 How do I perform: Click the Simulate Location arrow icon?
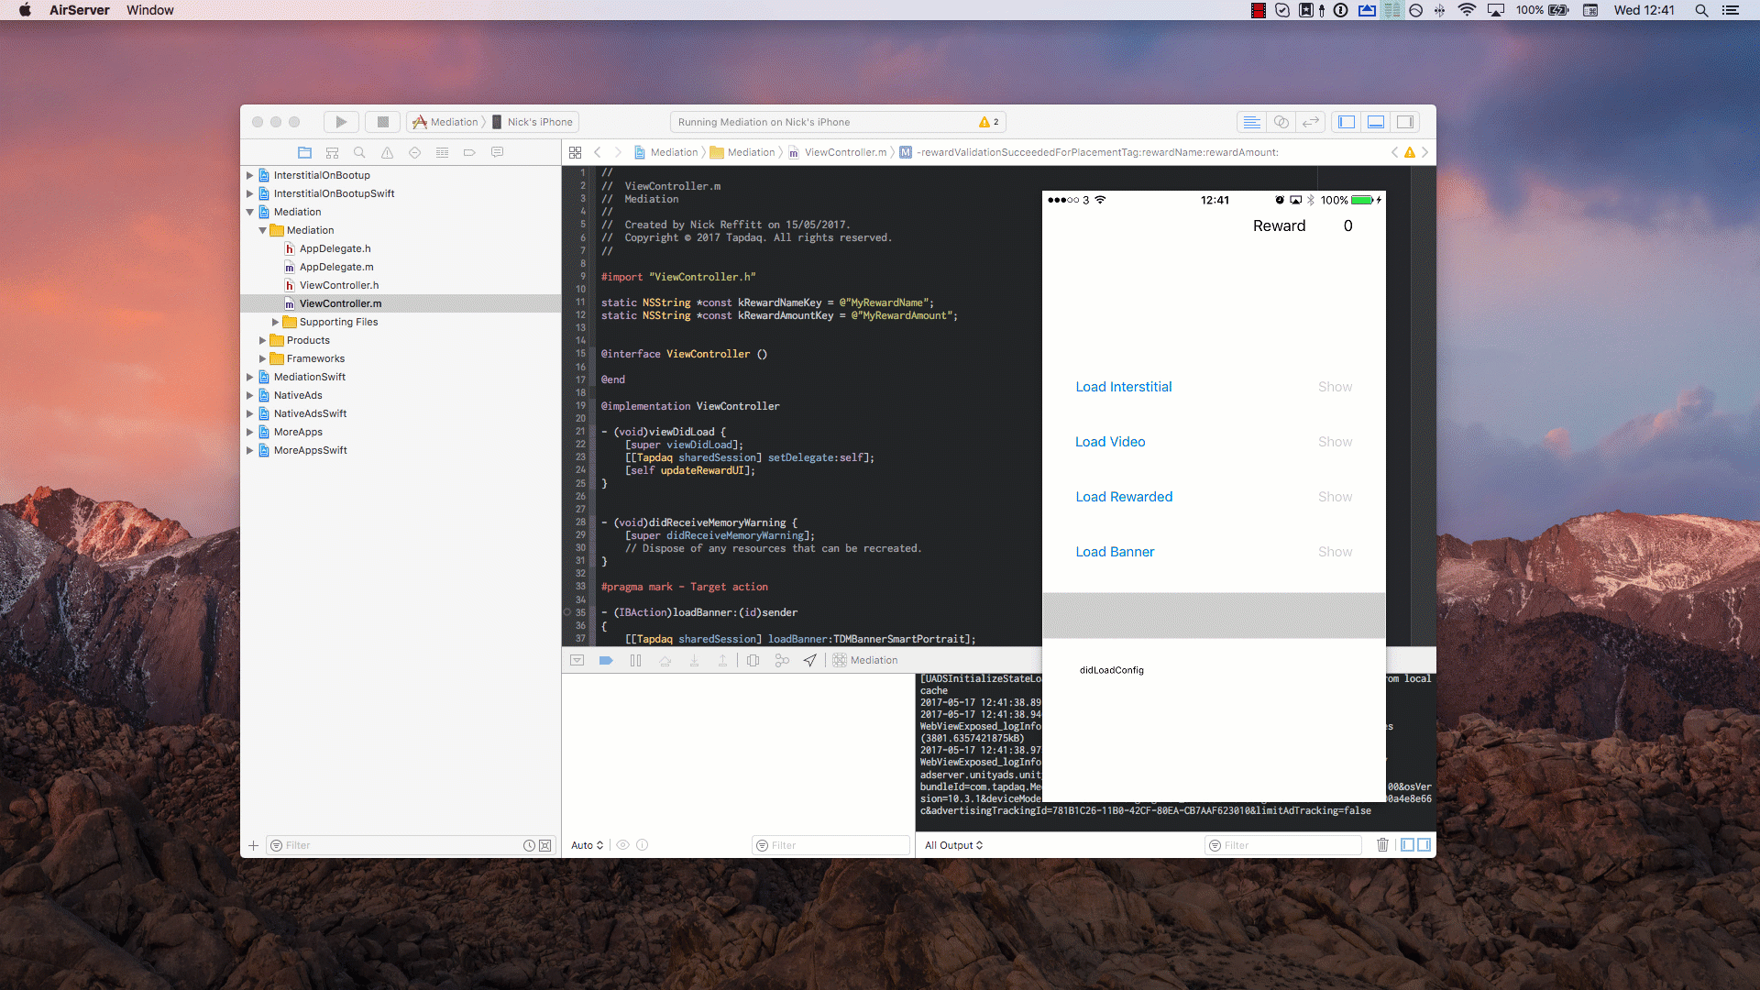(x=809, y=660)
